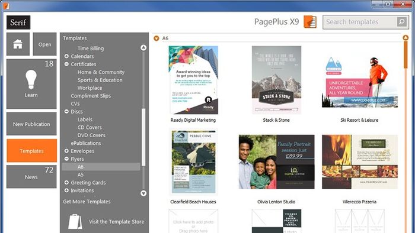The height and width of the screenshot is (233, 415).
Task: Click Visit the Template Store link
Action: point(116,222)
